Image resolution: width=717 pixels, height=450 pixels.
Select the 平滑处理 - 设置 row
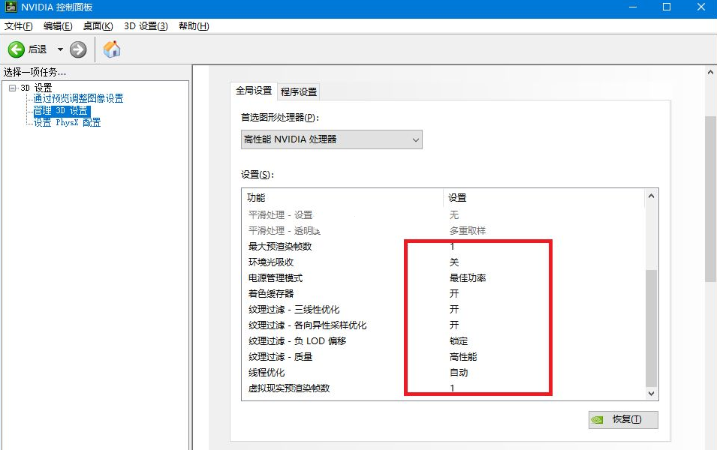click(x=443, y=214)
